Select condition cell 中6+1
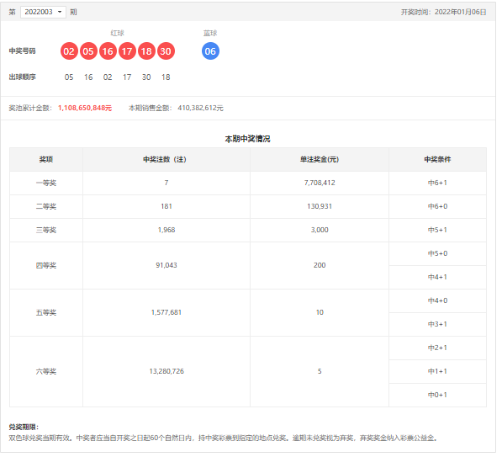Screen dimensions: 502x457 (x=437, y=183)
